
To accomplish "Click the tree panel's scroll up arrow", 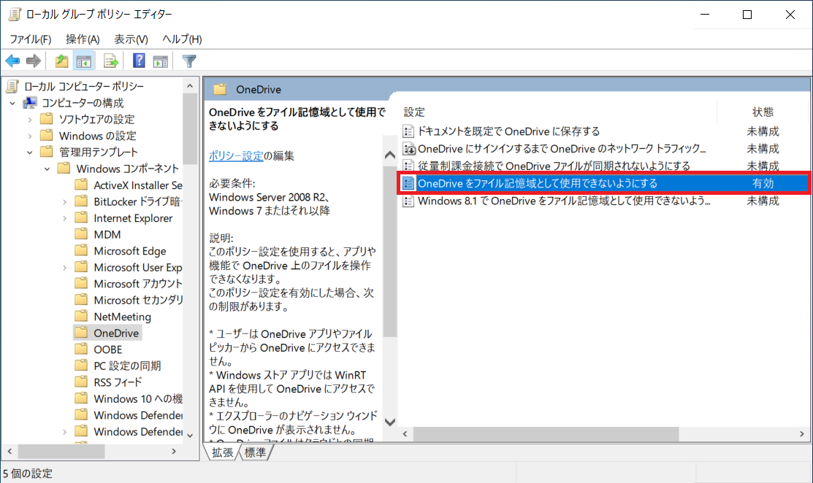I will click(x=190, y=86).
